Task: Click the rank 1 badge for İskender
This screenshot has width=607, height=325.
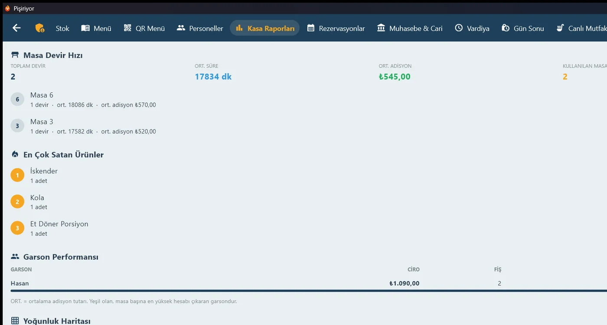Action: (x=17, y=175)
